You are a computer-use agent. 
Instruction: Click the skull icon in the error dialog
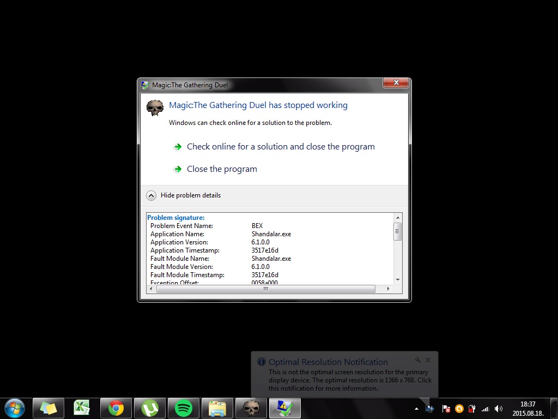(155, 108)
